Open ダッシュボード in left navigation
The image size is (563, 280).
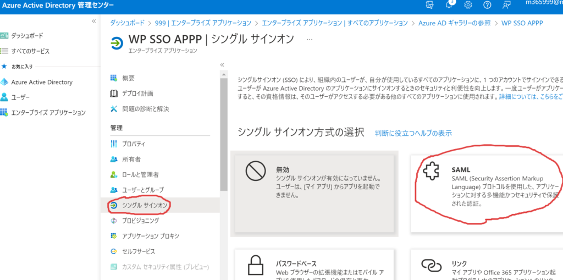coord(27,36)
